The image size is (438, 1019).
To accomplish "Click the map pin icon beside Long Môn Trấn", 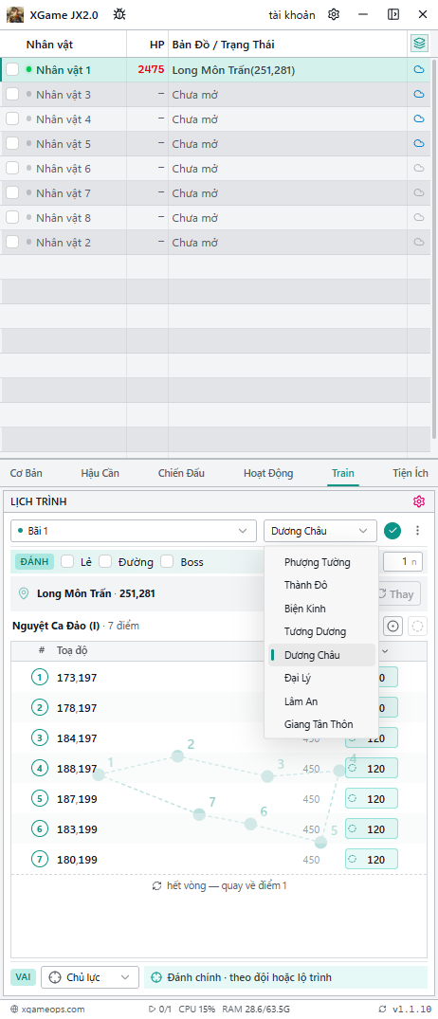I will 24,593.
